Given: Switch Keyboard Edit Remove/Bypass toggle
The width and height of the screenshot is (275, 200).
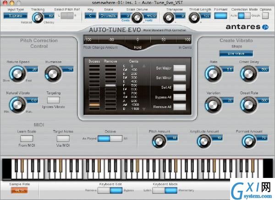Looking at the screenshot, I should tap(110, 190).
